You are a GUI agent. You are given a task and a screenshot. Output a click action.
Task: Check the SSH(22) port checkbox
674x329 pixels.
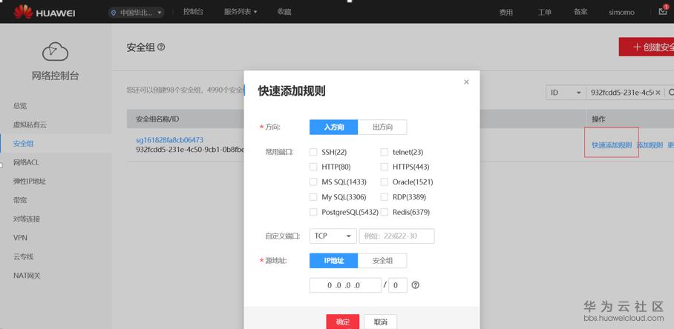tap(313, 152)
